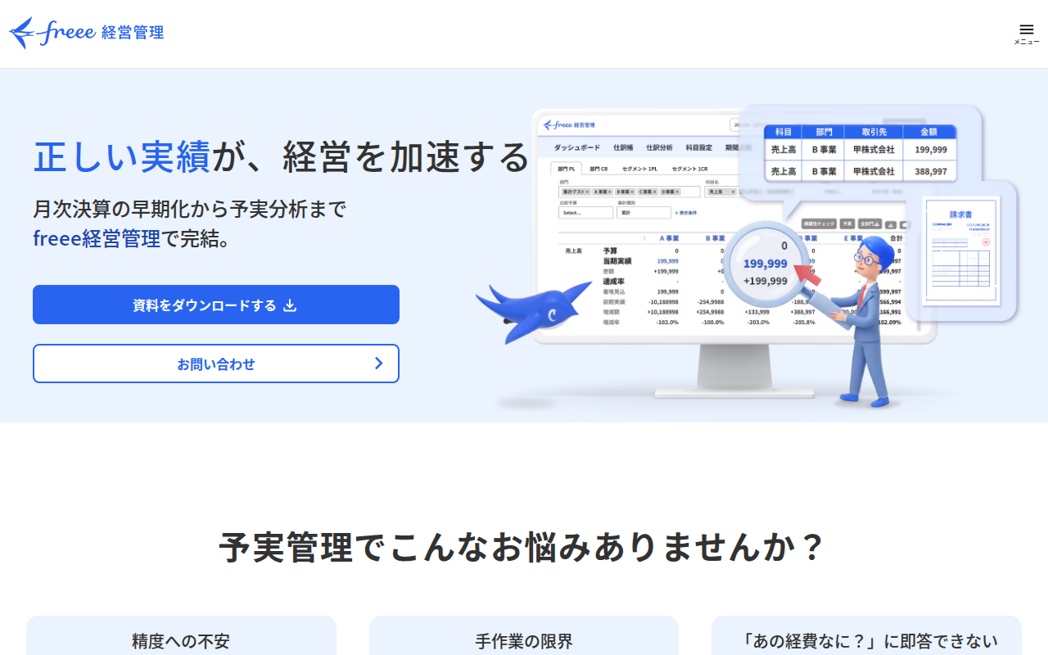Click the hero dashboard illustration image
Screen dimensions: 1048x655
click(x=747, y=257)
